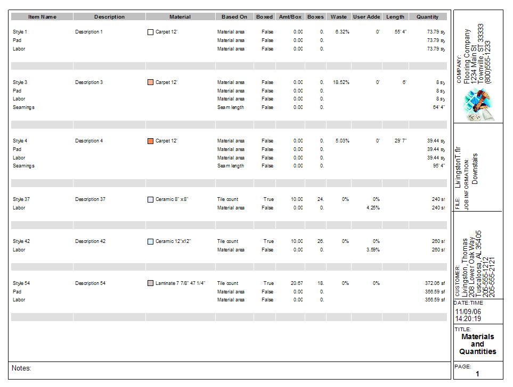Choose the Laminate gray color swatch
This screenshot has height=387, width=513.
150,283
